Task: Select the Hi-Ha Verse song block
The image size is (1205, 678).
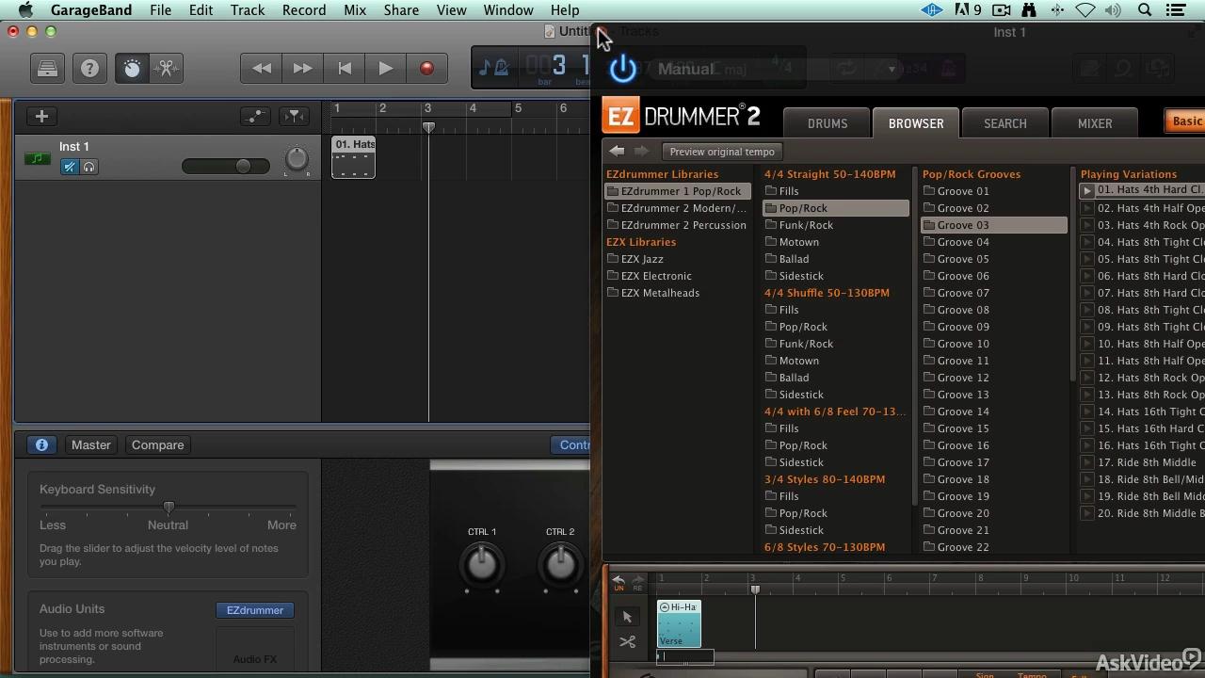Action: click(x=679, y=623)
